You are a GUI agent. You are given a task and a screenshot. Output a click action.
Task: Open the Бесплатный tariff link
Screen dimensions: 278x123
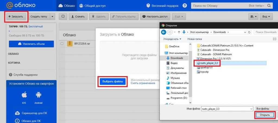point(36,27)
